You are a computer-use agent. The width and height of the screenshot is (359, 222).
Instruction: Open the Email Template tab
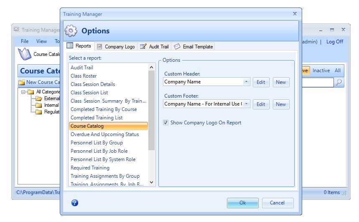(194, 47)
